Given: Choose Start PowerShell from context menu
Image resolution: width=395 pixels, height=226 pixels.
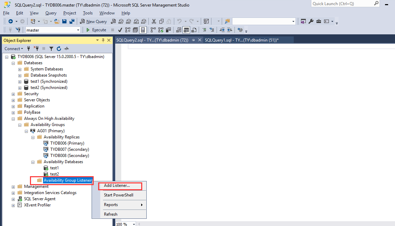Looking at the screenshot, I should (x=119, y=195).
